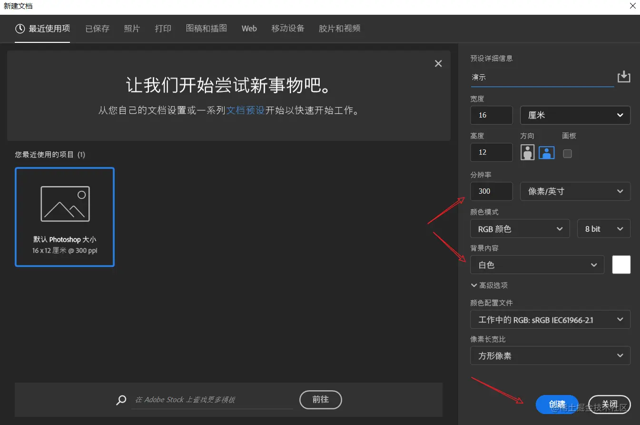Open the 文档预设 link
This screenshot has width=640, height=425.
pyautogui.click(x=246, y=110)
